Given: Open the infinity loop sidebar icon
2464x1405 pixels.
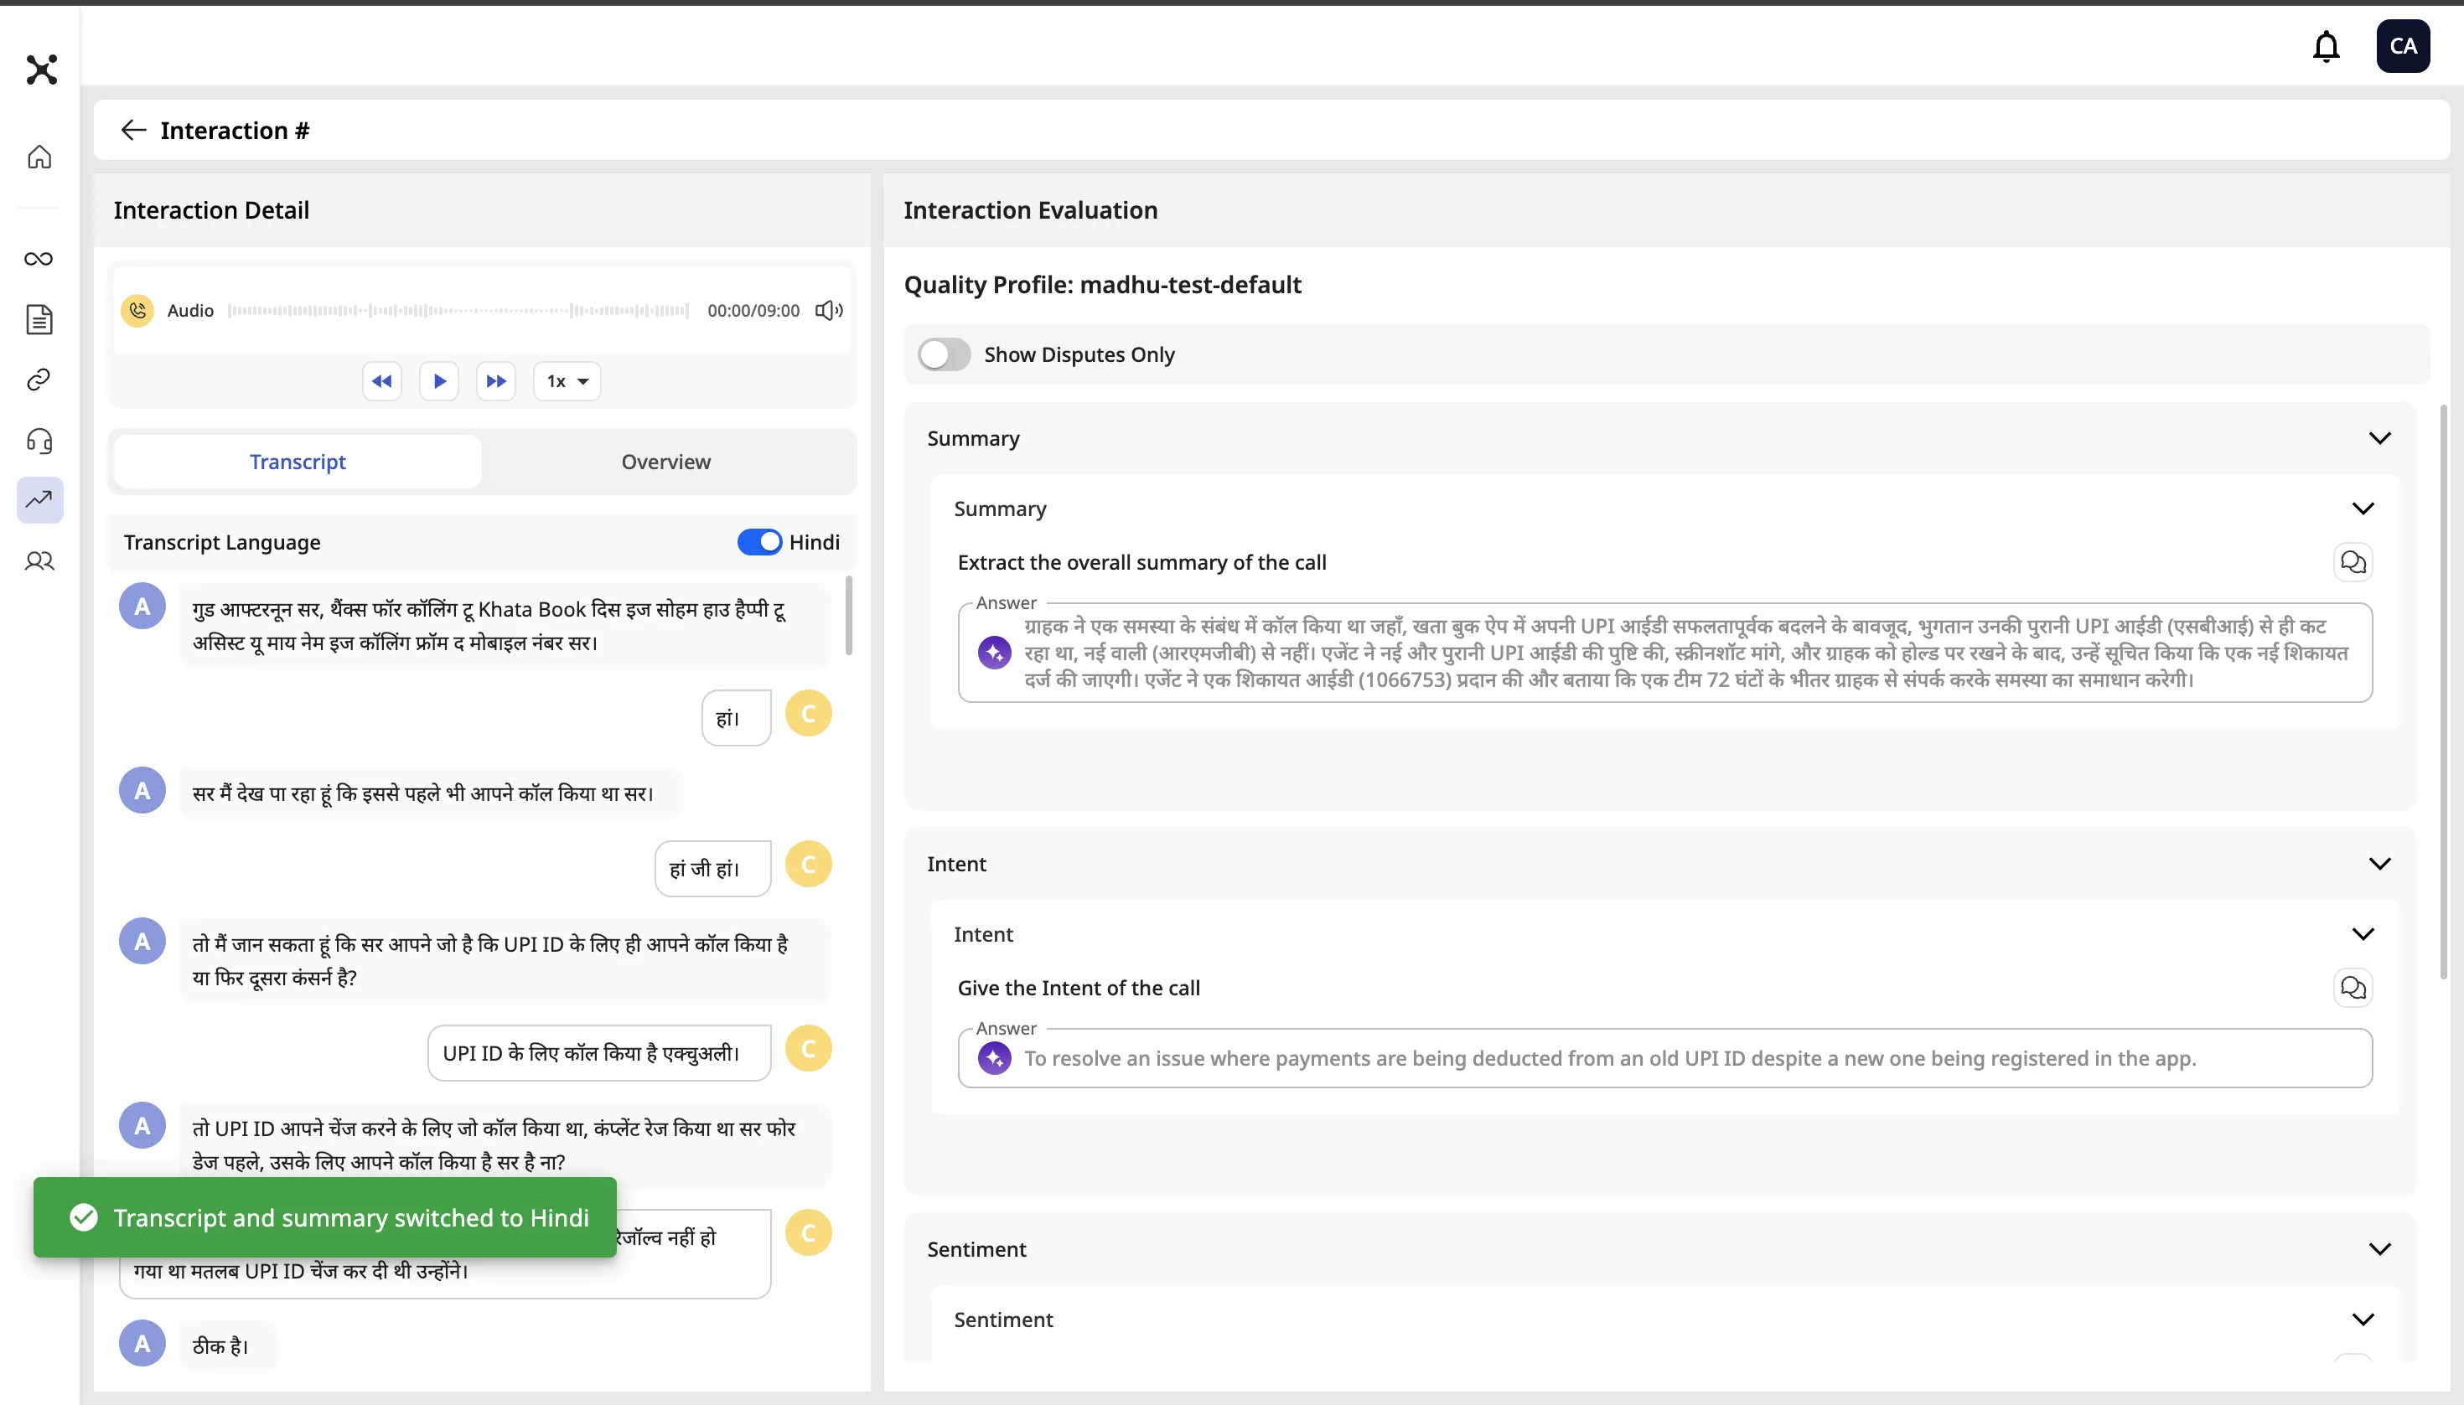Looking at the screenshot, I should point(39,259).
